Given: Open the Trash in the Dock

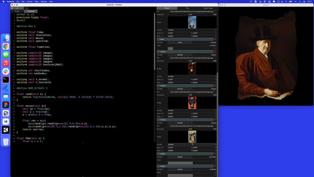Looking at the screenshot, I should [6, 142].
